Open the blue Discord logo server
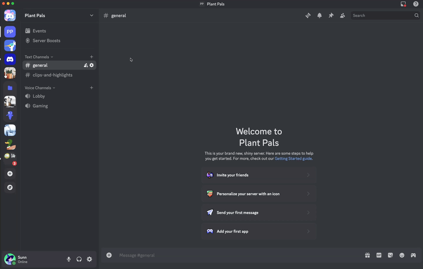 pos(10,59)
